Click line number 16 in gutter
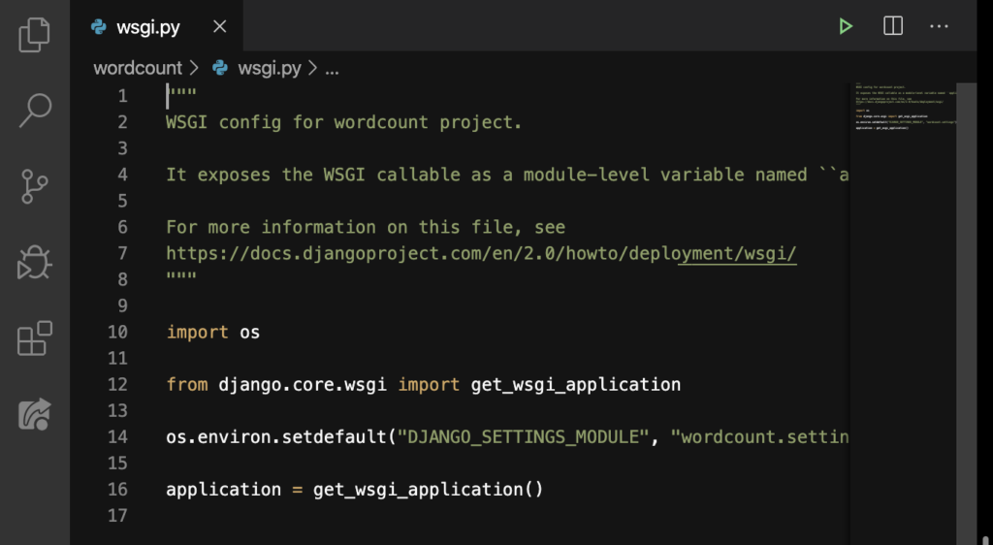Image resolution: width=993 pixels, height=545 pixels. (x=117, y=490)
